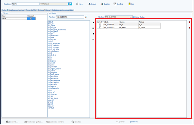The height and width of the screenshot is (125, 194).
Task: Move all attributes right with double arrow
Action: point(93,28)
